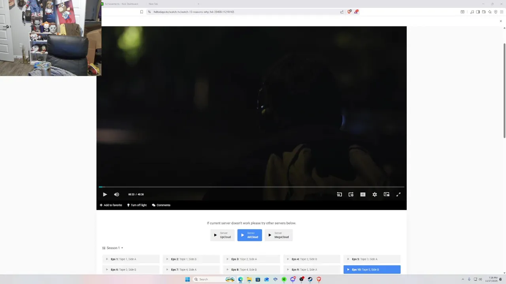The image size is (506, 284).
Task: Click microphone tray icon
Action: coord(469,279)
